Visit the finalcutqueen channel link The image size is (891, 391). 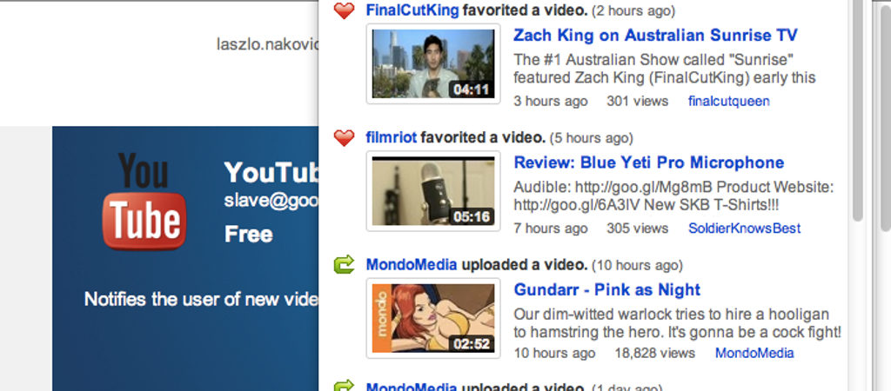point(729,102)
